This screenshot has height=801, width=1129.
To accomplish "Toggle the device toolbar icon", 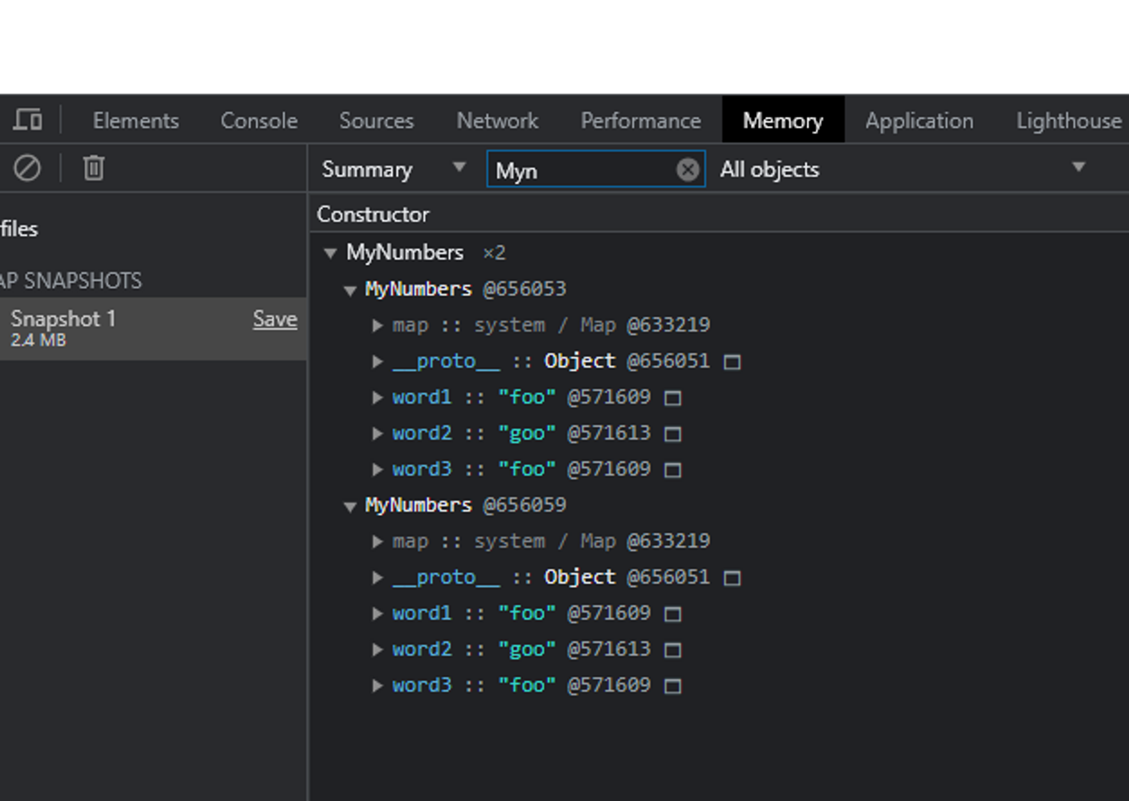I will click(x=28, y=120).
